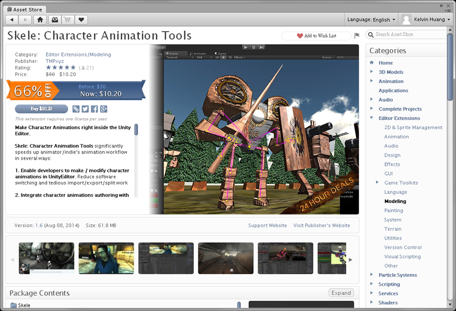Open the Download Manager icon in the toolbar

pos(54,20)
